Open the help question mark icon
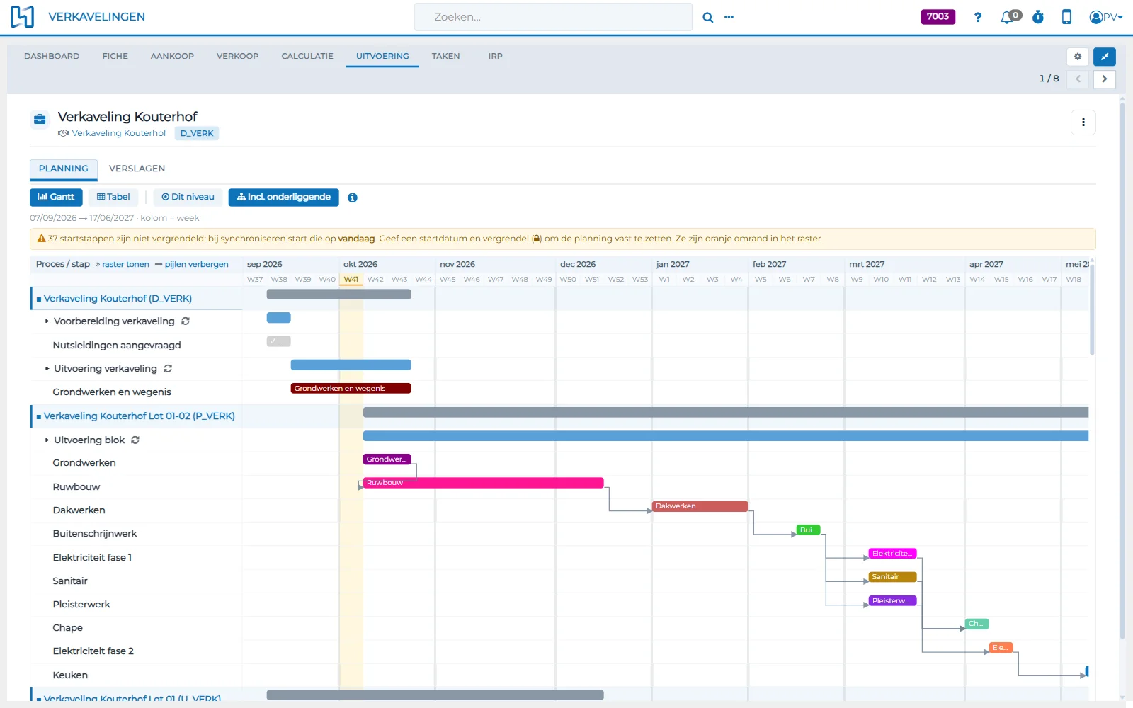The image size is (1133, 708). coord(978,17)
